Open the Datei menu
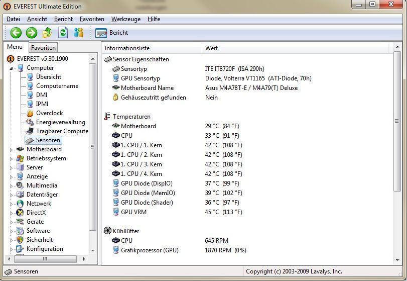 [13, 19]
